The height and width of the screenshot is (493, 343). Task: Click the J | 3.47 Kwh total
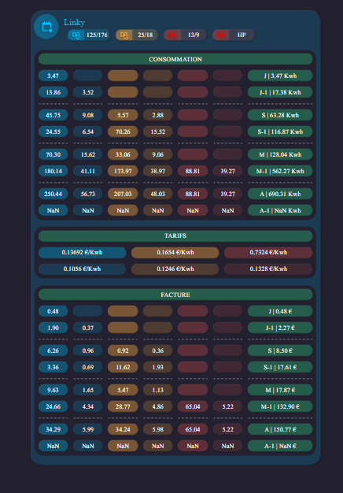(280, 76)
